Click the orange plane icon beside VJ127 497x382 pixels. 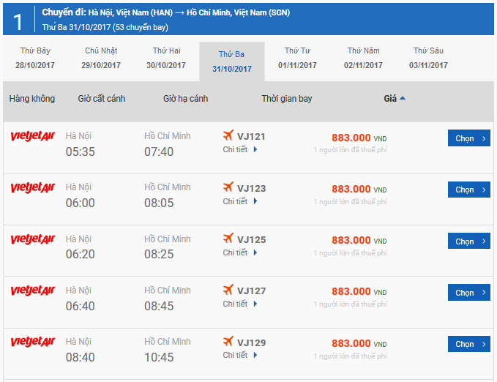point(228,290)
